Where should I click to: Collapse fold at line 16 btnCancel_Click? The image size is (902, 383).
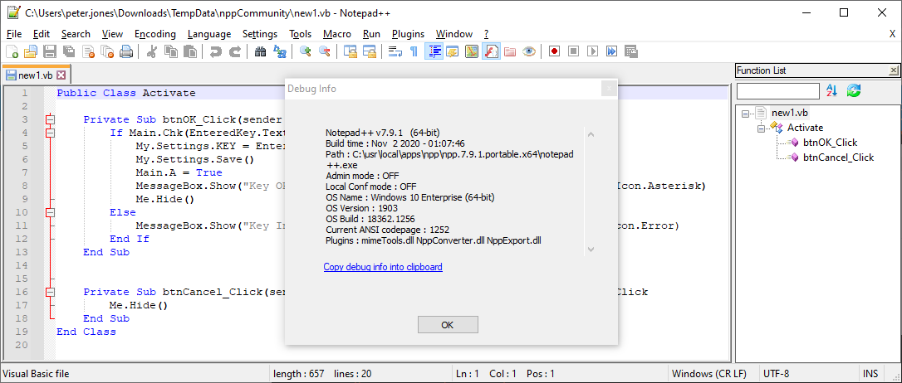tap(51, 292)
